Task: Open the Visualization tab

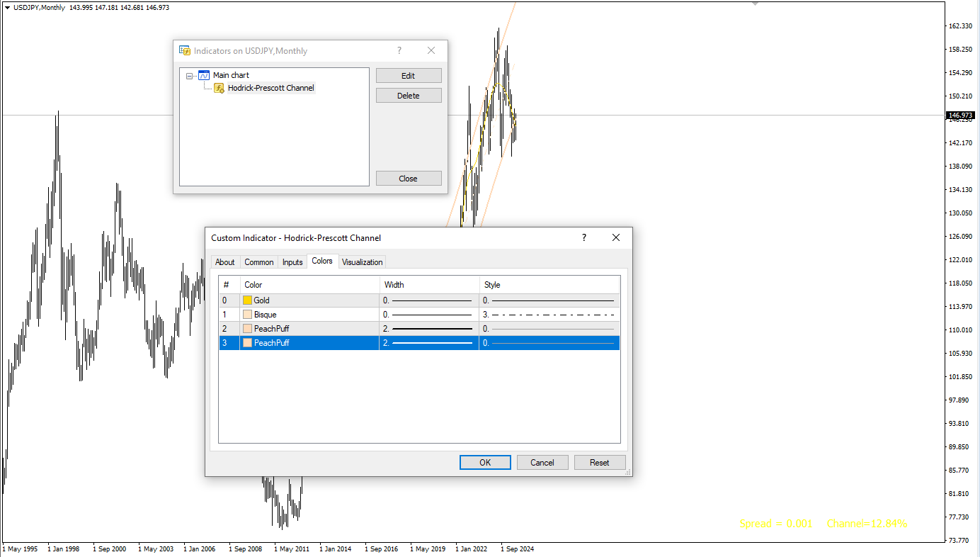Action: (362, 262)
